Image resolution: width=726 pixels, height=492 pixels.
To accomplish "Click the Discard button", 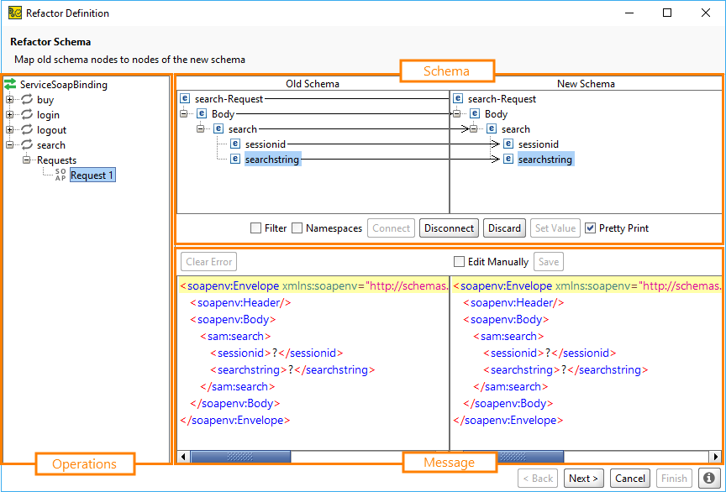I will click(x=504, y=228).
